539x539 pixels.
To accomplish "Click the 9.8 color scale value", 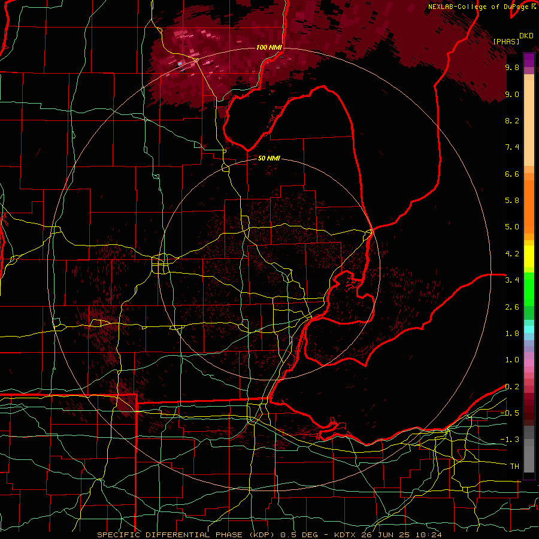I will click(512, 67).
